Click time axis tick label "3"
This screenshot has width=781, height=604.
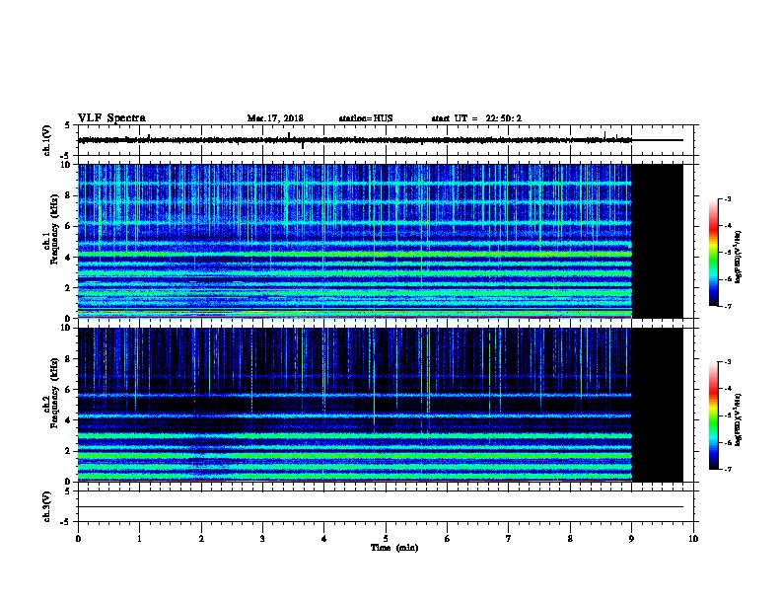(262, 539)
